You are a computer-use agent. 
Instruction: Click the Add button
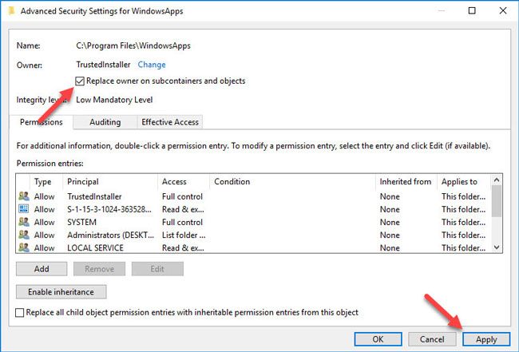click(x=42, y=269)
